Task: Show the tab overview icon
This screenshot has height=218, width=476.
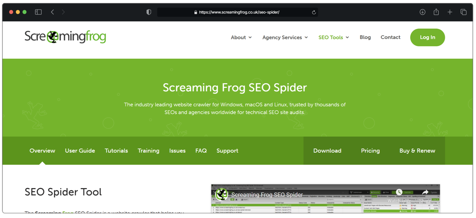Action: [x=463, y=12]
